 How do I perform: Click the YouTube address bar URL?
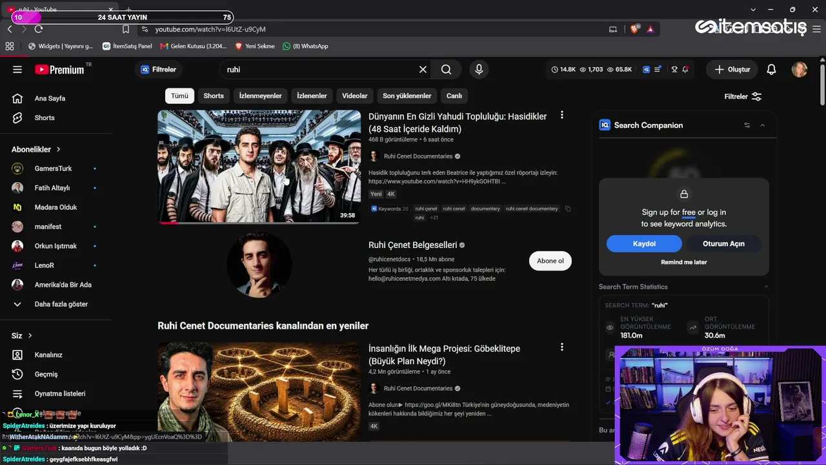(210, 29)
